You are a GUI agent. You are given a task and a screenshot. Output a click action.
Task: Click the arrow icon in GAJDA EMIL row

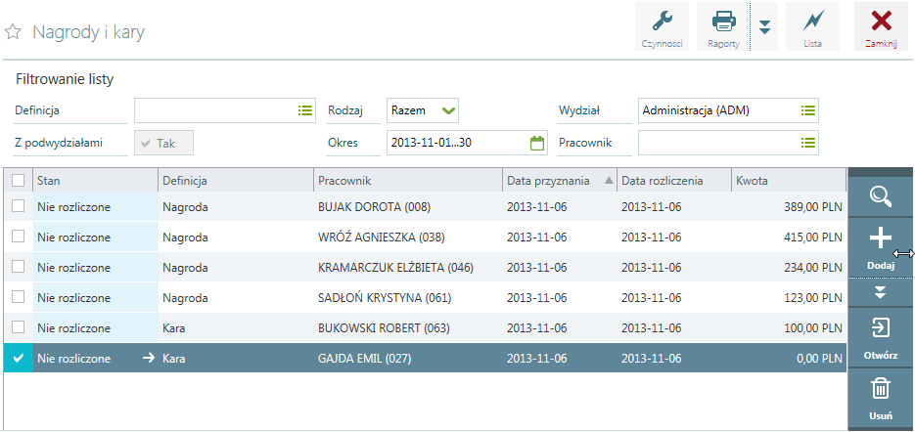(x=149, y=359)
